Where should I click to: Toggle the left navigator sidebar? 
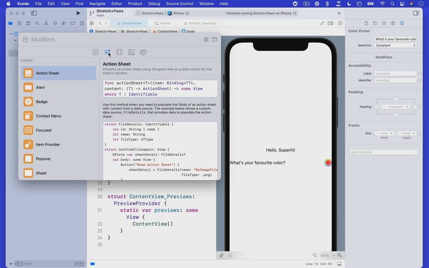pyautogui.click(x=34, y=13)
